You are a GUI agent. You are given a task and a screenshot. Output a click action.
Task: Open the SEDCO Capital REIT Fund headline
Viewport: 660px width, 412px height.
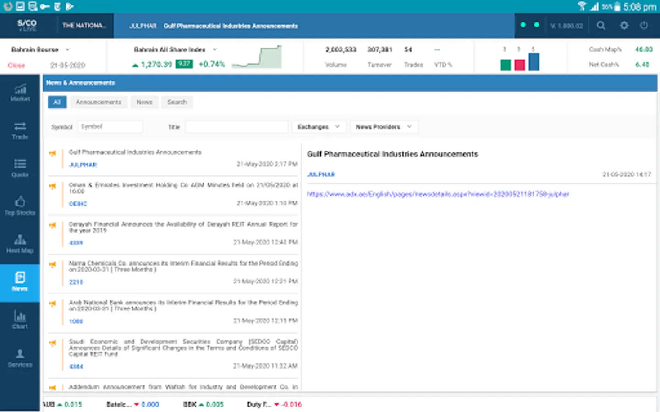click(x=183, y=348)
